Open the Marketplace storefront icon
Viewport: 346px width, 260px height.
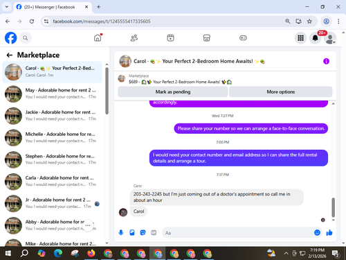[207, 38]
